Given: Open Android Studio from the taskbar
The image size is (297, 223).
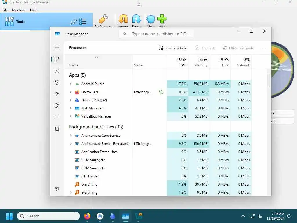Looking at the screenshot, I should 100,216.
